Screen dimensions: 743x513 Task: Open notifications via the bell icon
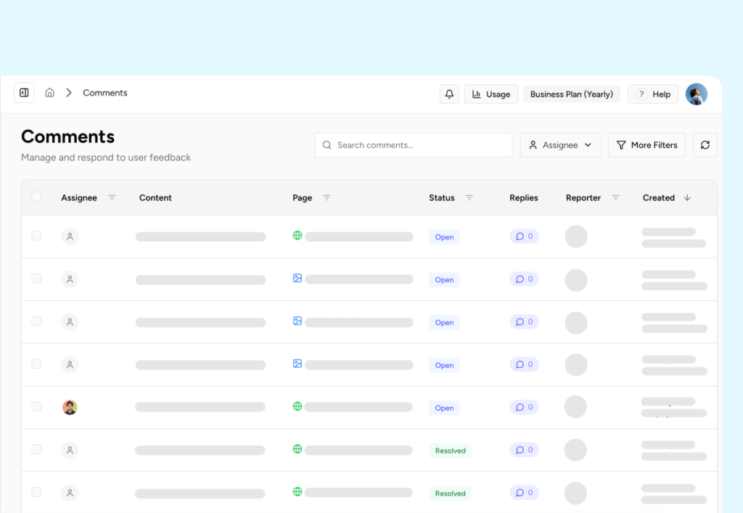tap(448, 94)
